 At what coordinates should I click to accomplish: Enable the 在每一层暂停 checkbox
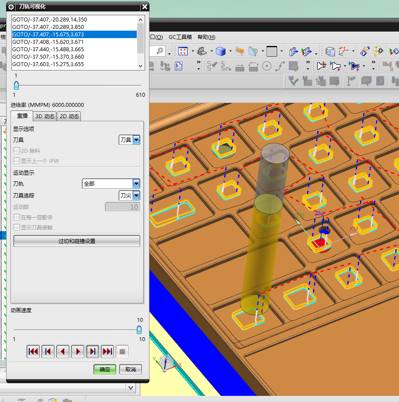(x=17, y=217)
